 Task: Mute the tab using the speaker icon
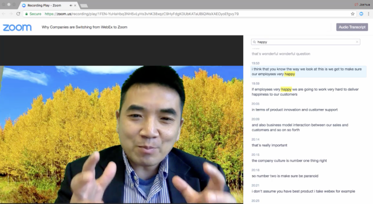tap(71, 5)
